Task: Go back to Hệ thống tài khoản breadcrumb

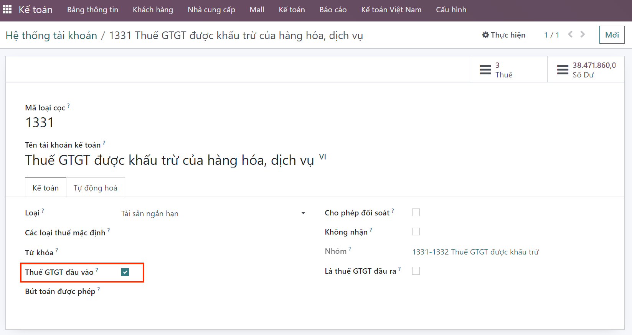Action: [x=51, y=35]
